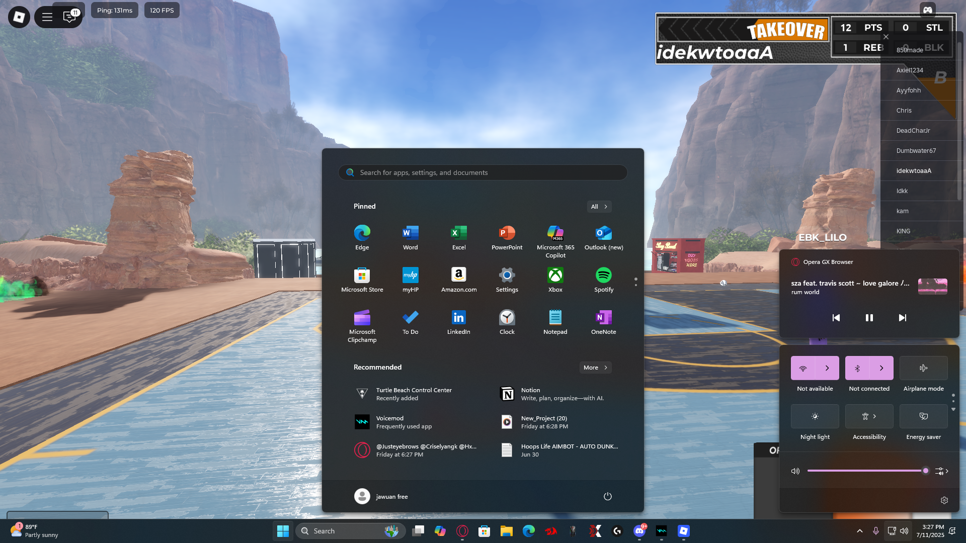
Task: Open the pinned Microsoft Store app
Action: [362, 280]
